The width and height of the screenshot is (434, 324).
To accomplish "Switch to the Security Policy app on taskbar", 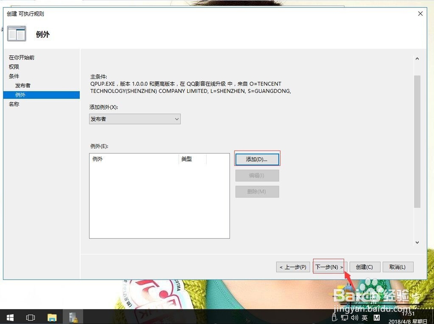I will [73, 317].
